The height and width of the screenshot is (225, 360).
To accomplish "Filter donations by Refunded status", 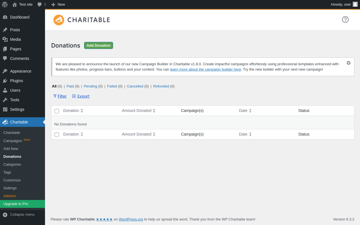I will 161,86.
